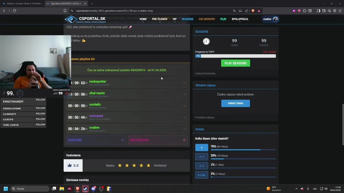Select poll option 1
Screen dimensions: 344x193
click(202, 147)
